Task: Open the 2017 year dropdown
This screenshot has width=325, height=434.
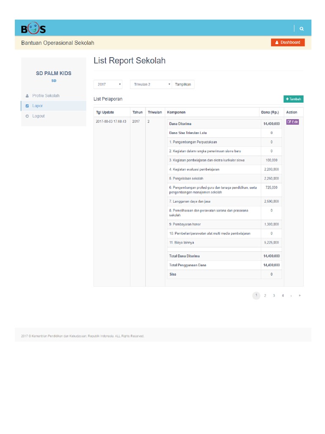Action: point(108,84)
